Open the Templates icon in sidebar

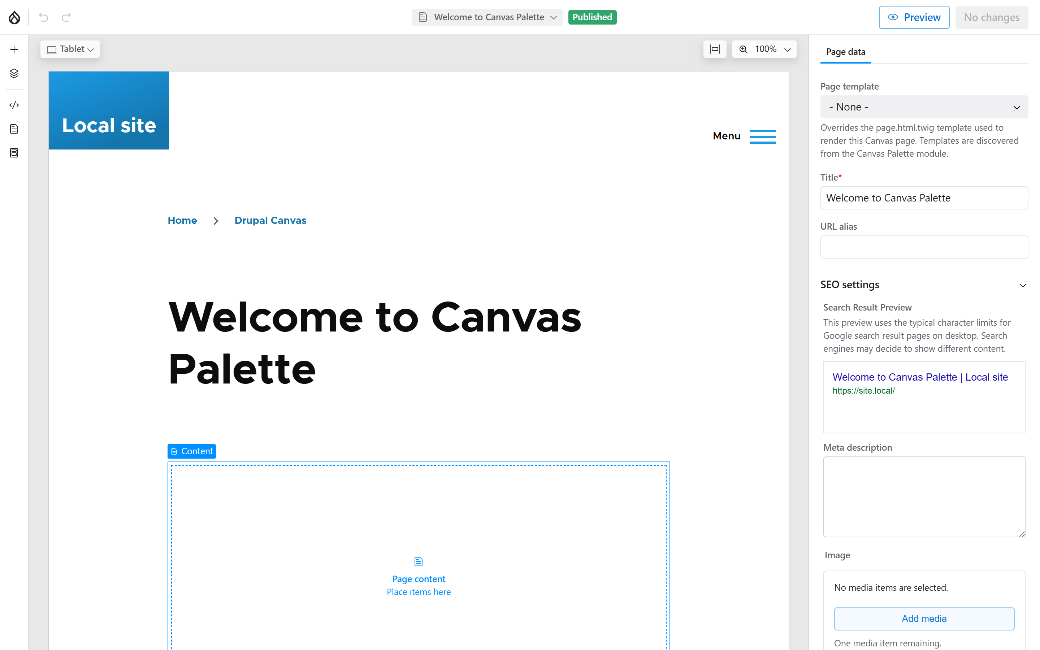[14, 153]
